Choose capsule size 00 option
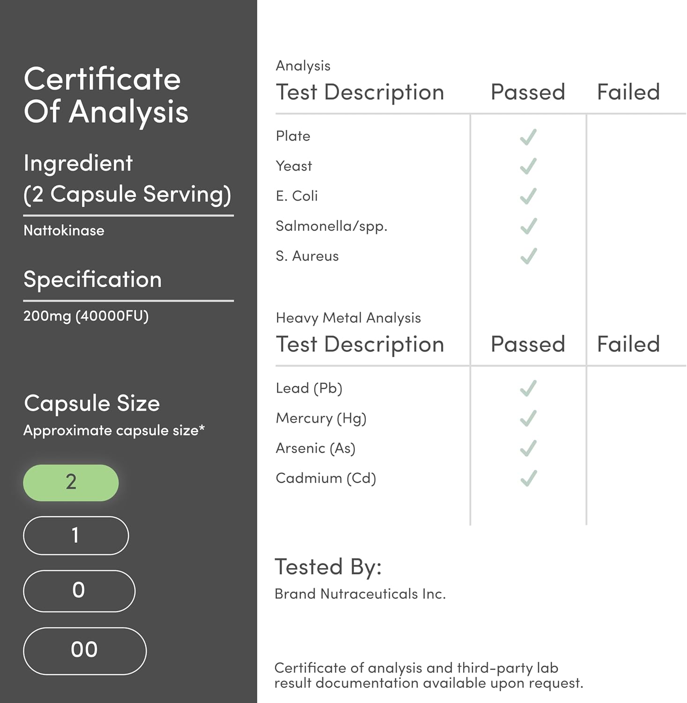This screenshot has height=703, width=687. pyautogui.click(x=85, y=651)
